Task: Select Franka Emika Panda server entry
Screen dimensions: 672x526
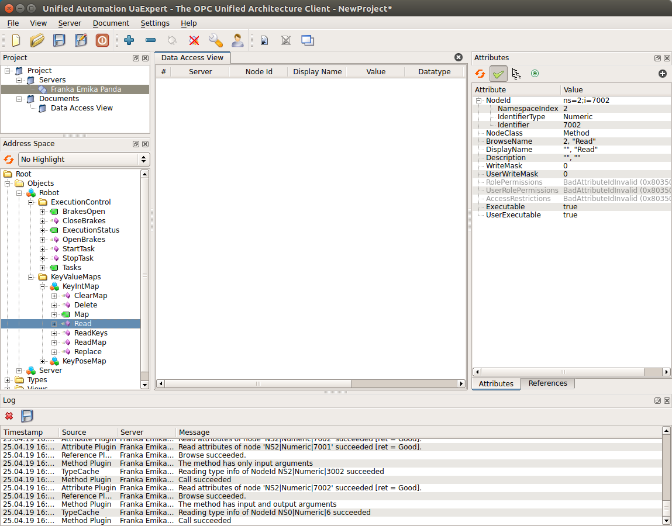Action: coord(86,89)
